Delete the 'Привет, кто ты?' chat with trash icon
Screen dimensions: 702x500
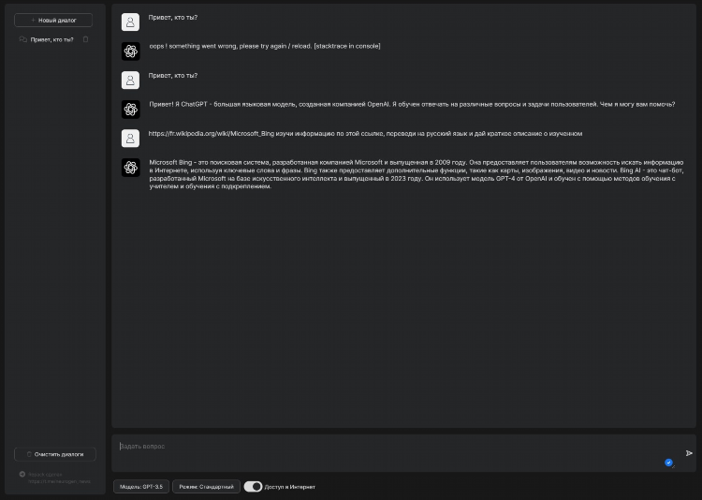[x=85, y=39]
